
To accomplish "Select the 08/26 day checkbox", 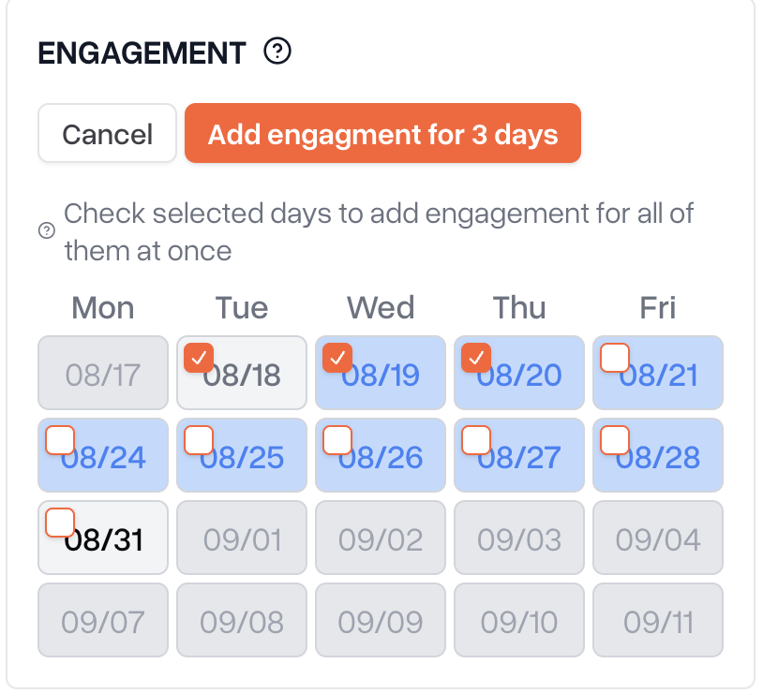I will [x=337, y=440].
